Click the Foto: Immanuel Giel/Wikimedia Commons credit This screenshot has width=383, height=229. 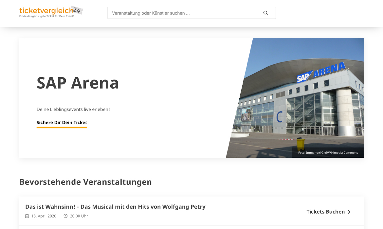(x=328, y=152)
